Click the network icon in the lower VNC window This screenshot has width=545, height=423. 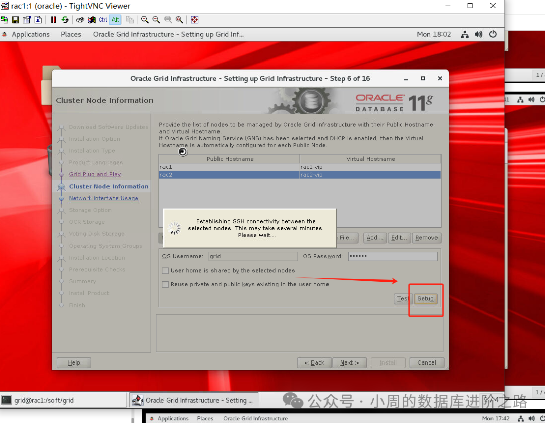point(520,419)
